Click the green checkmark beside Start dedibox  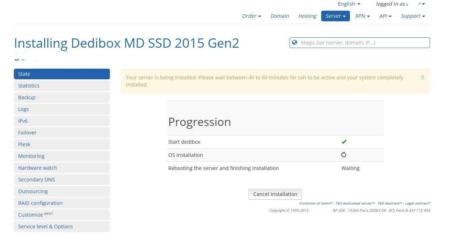344,142
